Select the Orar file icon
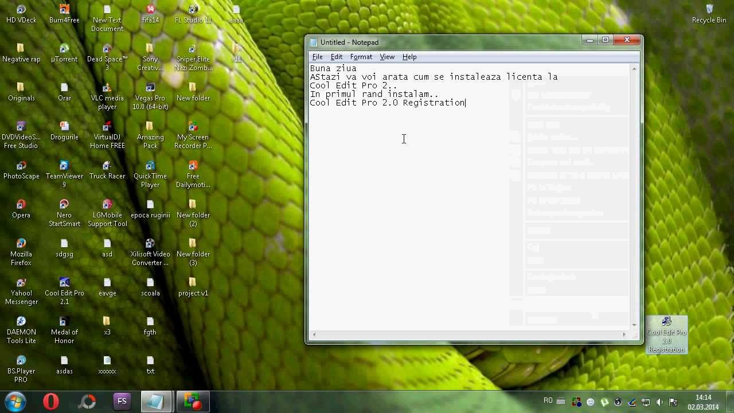This screenshot has height=413, width=734. click(64, 92)
